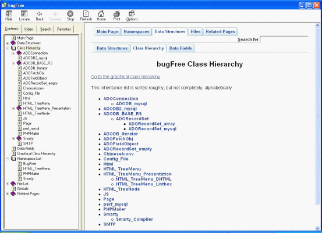
Task: Select perf_mysql in the contents tree
Action: pyautogui.click(x=31, y=128)
